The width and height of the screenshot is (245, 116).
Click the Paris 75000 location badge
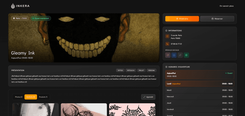(20, 18)
